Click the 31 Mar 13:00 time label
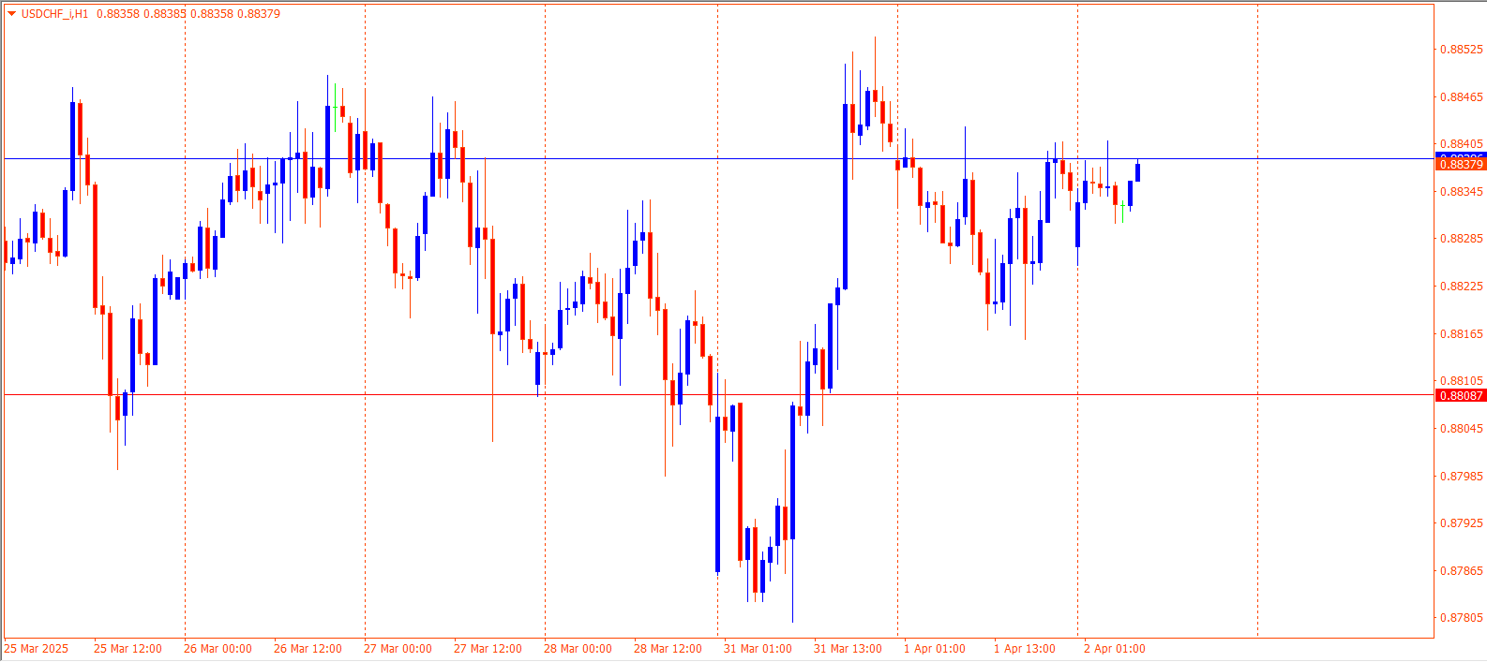 [848, 649]
